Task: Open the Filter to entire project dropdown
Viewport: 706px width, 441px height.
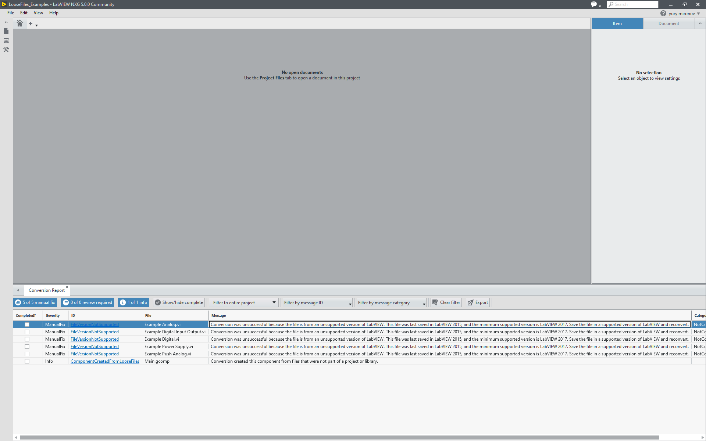Action: (243, 302)
